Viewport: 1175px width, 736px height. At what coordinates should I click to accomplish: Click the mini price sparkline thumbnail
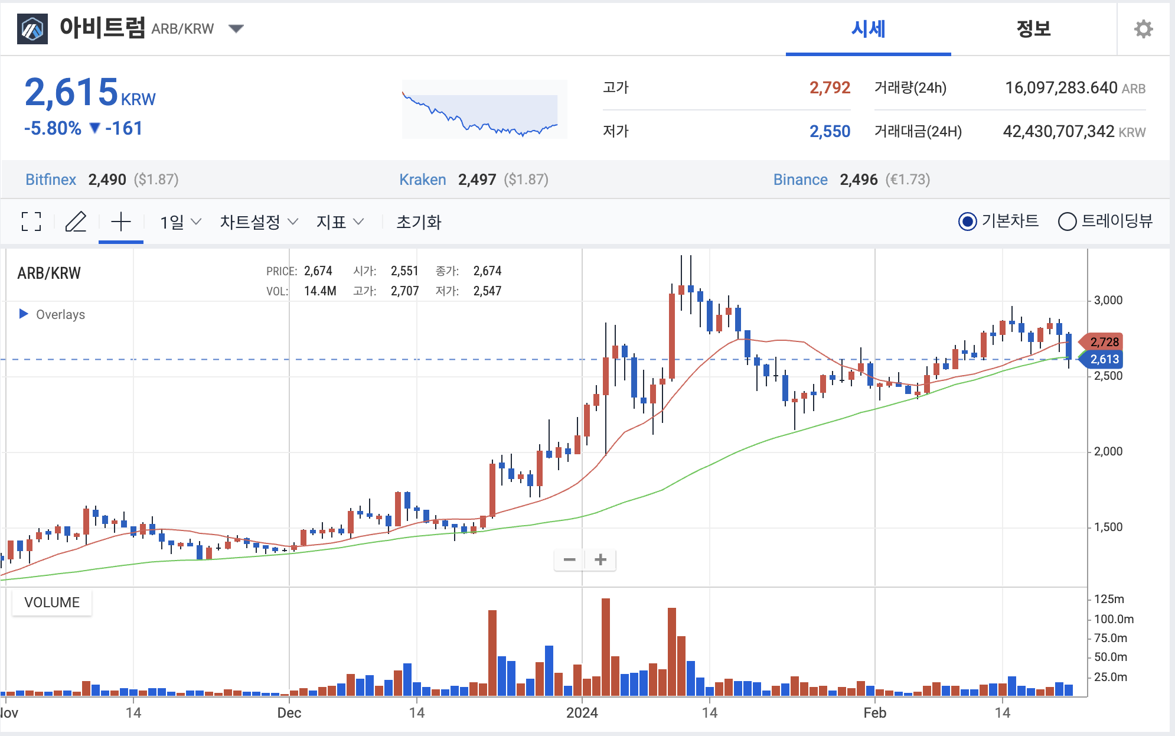pyautogui.click(x=484, y=109)
